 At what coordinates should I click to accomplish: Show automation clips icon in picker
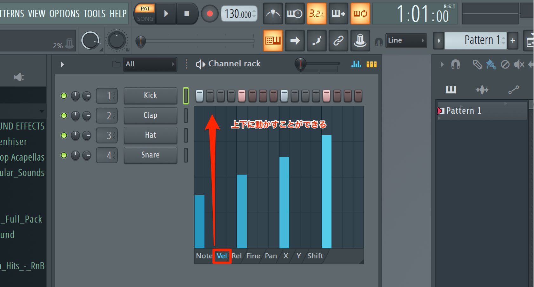click(513, 90)
